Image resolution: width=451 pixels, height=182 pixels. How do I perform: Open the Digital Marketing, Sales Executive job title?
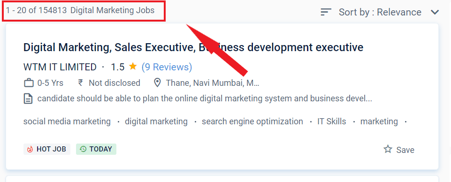coord(193,47)
